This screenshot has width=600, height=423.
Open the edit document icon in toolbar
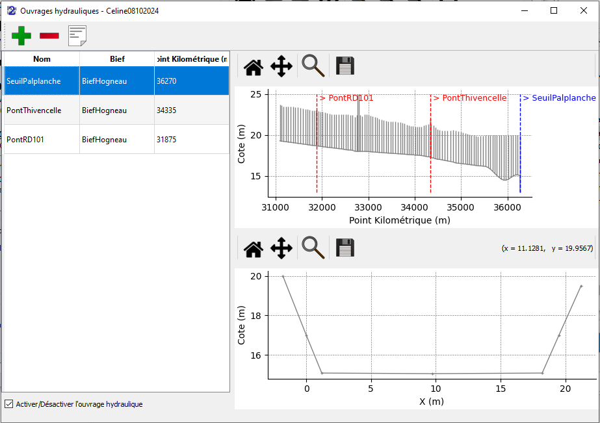tap(77, 36)
